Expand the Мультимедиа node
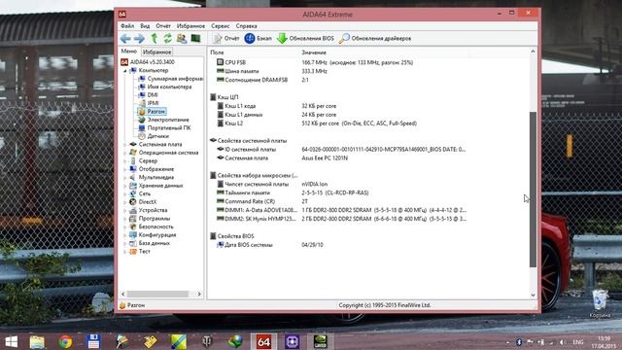 coord(125,178)
